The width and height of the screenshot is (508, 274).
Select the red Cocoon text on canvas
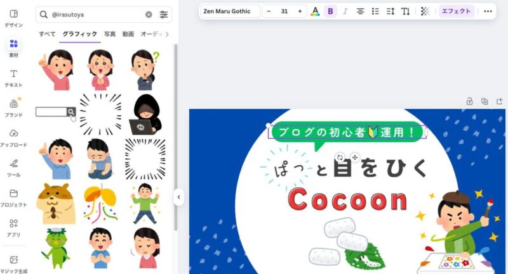(x=347, y=200)
